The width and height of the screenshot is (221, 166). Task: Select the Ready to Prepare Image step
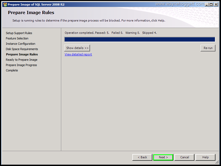22,60
